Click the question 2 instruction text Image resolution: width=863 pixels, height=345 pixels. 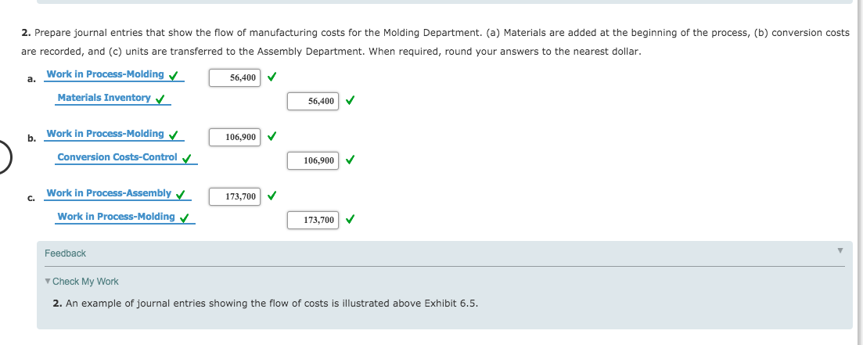point(435,42)
